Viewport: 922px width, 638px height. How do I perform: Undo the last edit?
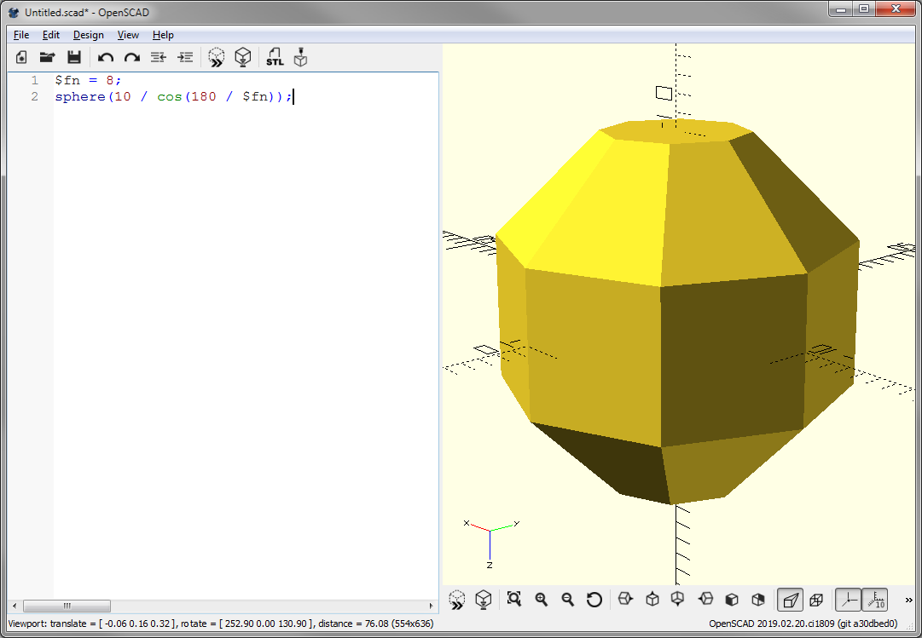click(106, 58)
